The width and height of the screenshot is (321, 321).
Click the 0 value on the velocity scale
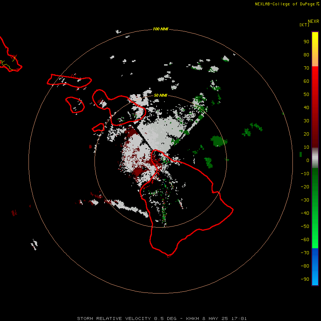(x=308, y=160)
